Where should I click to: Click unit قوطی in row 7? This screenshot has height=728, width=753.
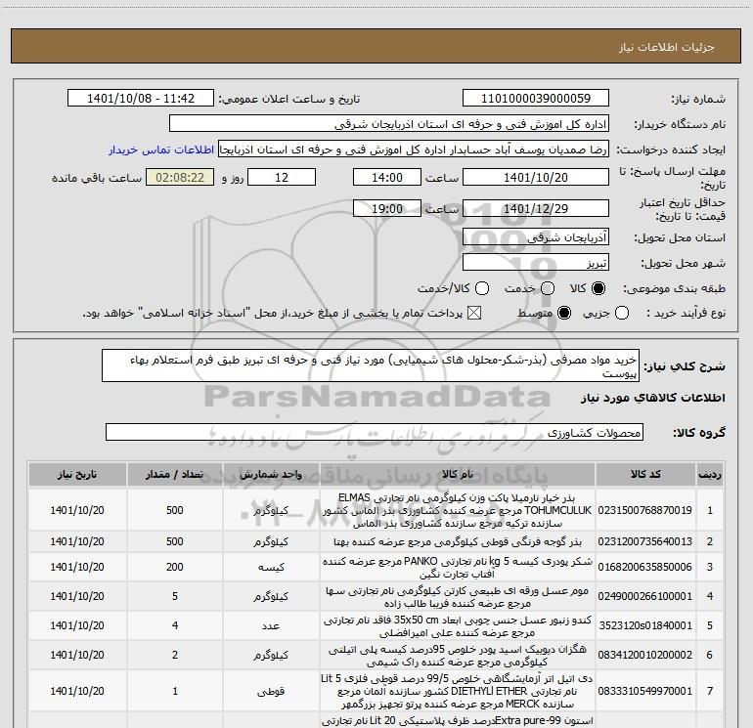click(271, 691)
